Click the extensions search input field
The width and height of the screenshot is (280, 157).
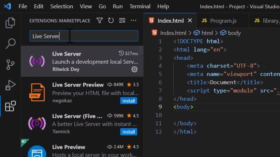pos(84,36)
